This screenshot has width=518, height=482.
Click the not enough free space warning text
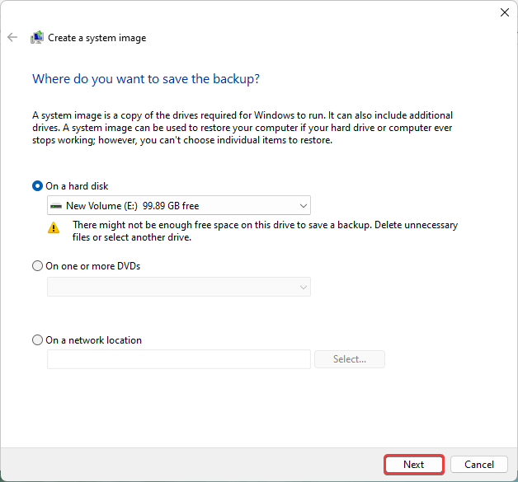pyautogui.click(x=265, y=231)
